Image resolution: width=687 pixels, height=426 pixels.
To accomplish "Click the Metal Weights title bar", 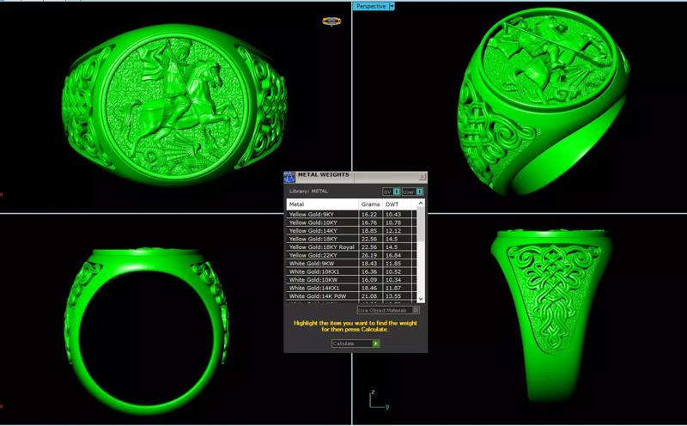I will (x=356, y=177).
